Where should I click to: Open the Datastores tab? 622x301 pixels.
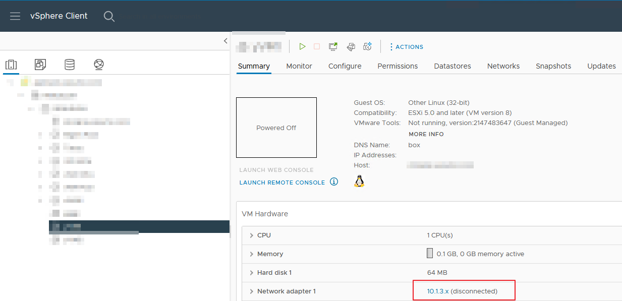pyautogui.click(x=452, y=66)
